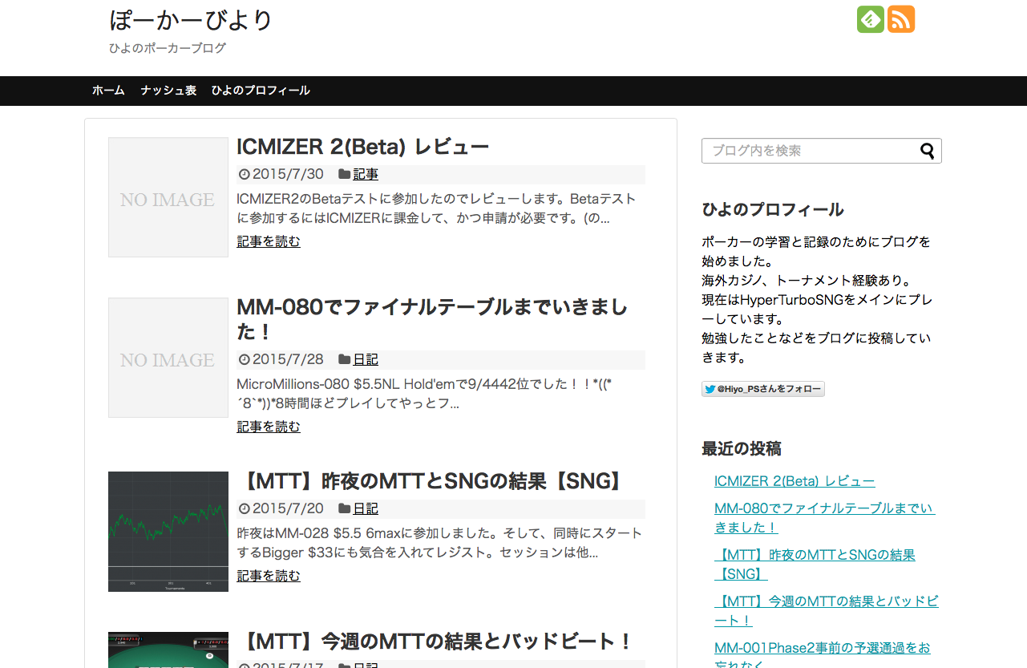Open ICMIZER 2(Beta) レビュー in recent posts

coord(795,480)
